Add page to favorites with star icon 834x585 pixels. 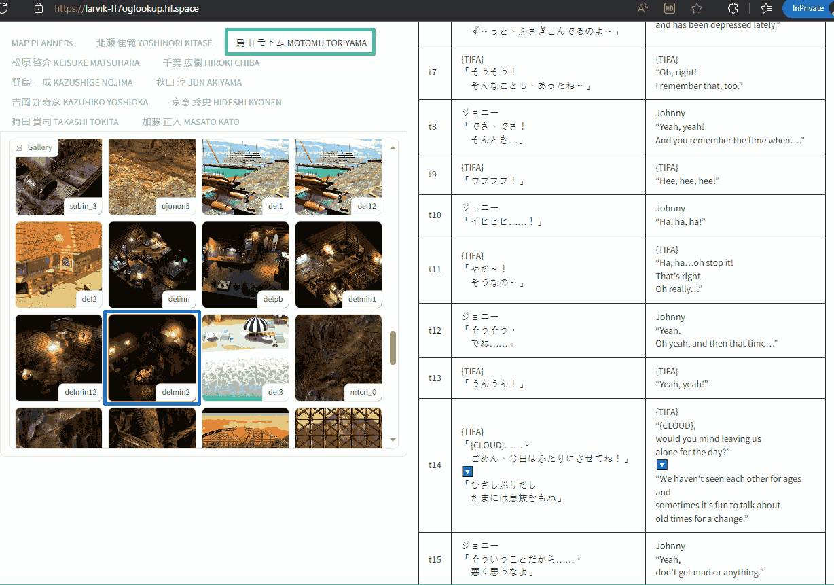(x=696, y=8)
